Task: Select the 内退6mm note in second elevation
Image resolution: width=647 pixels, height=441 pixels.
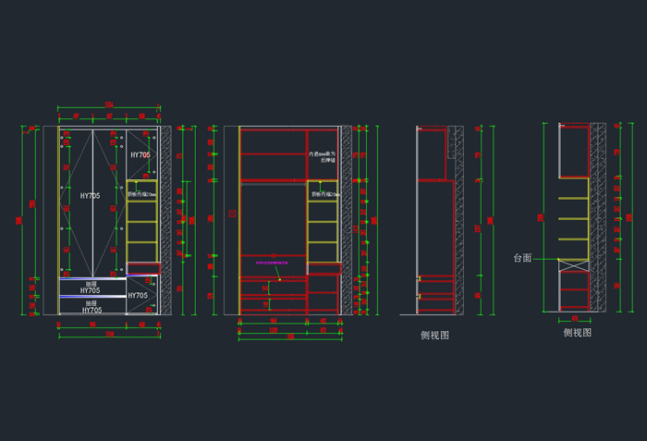Action: click(x=324, y=157)
